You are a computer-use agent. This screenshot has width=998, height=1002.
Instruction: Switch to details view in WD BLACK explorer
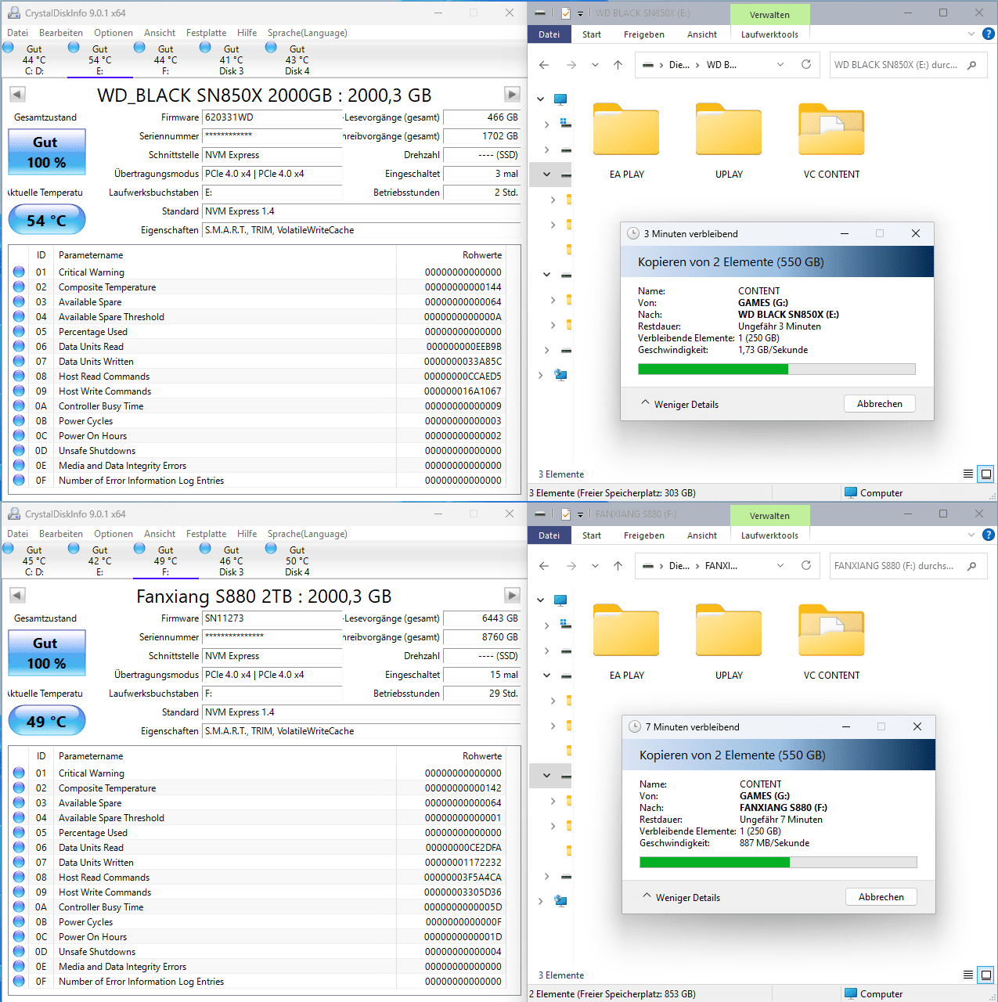coord(968,474)
